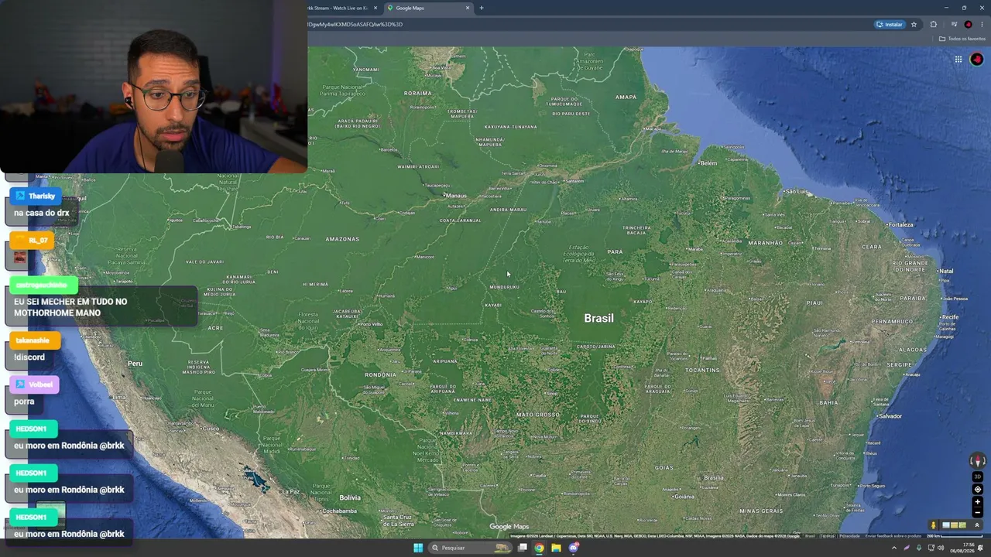991x557 pixels.
Task: Click the Fortaleza city label
Action: coord(900,224)
